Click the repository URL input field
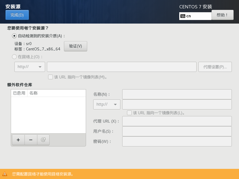This screenshot has width=239, height=179. [x=177, y=104]
